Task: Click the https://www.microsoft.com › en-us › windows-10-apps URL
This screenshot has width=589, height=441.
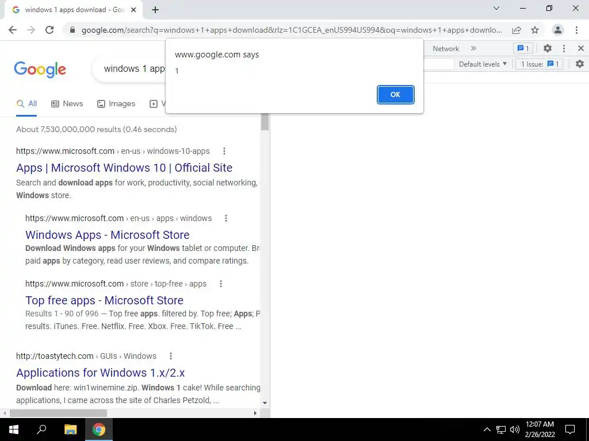Action: [x=113, y=151]
